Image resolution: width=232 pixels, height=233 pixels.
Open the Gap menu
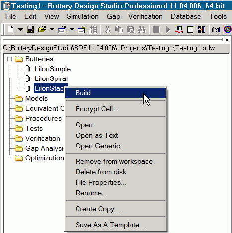tap(113, 17)
